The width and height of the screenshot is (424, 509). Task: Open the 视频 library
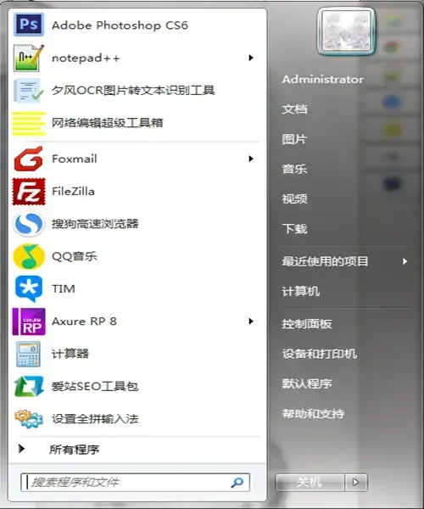click(x=294, y=199)
